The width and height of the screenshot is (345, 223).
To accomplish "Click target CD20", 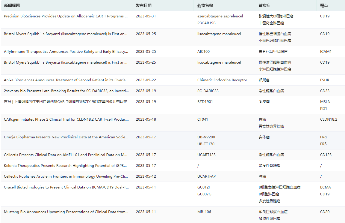I will click(325, 212).
